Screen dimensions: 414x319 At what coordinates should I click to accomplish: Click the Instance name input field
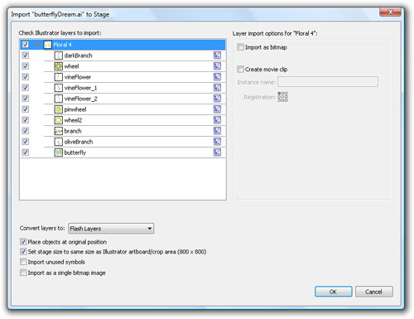[328, 82]
